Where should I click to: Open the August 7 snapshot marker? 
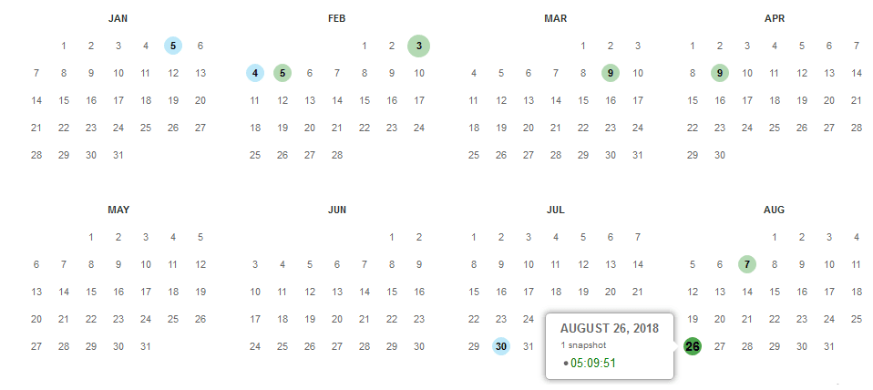tap(747, 264)
